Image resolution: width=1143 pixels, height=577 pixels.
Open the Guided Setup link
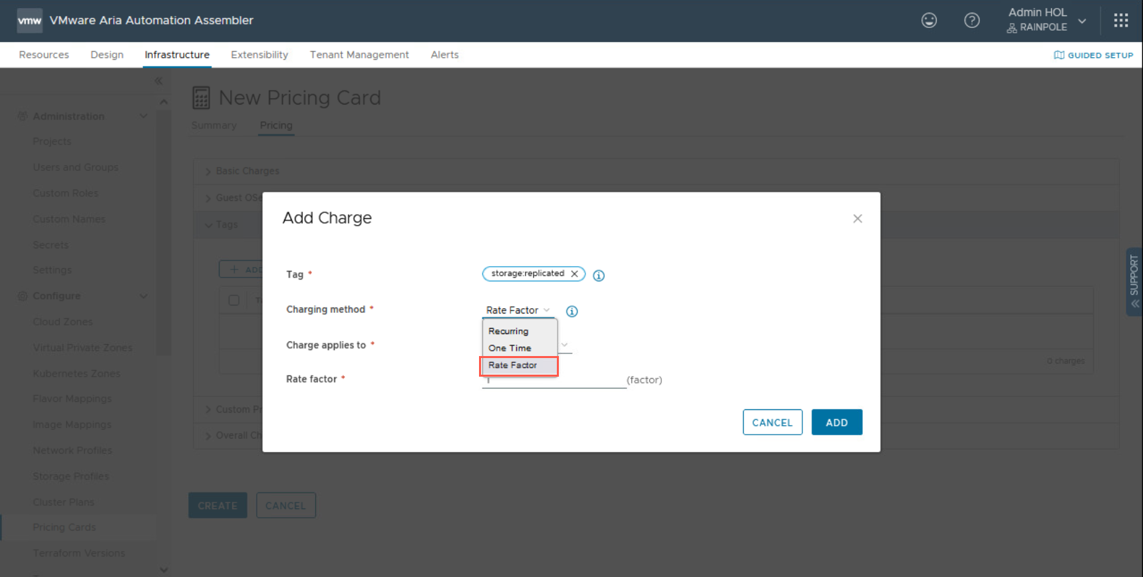tap(1093, 55)
